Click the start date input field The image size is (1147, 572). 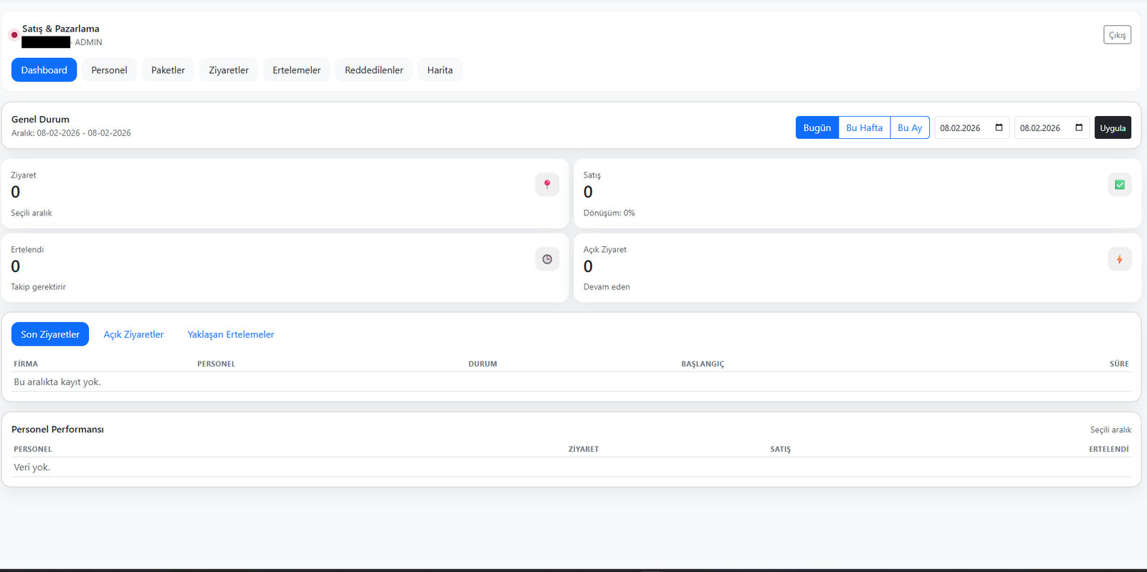click(x=961, y=128)
